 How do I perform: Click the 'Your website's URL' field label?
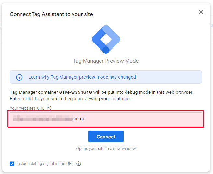click(27, 108)
